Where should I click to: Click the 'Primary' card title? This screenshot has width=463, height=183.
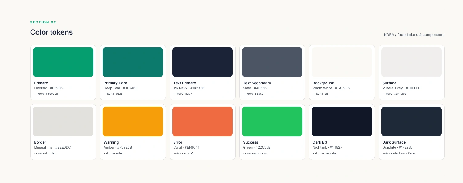41,83
